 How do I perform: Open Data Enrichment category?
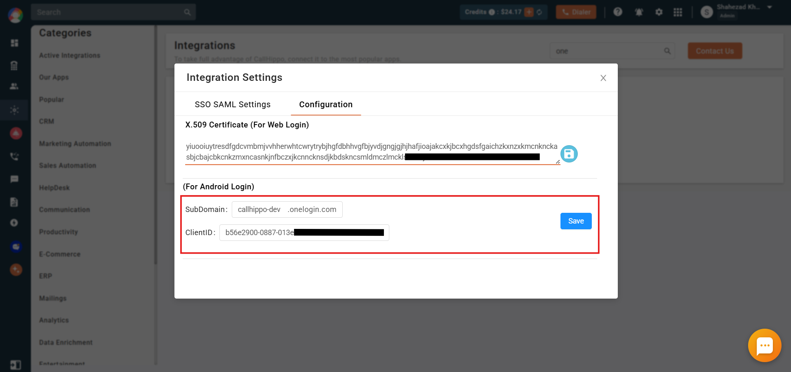pyautogui.click(x=66, y=342)
